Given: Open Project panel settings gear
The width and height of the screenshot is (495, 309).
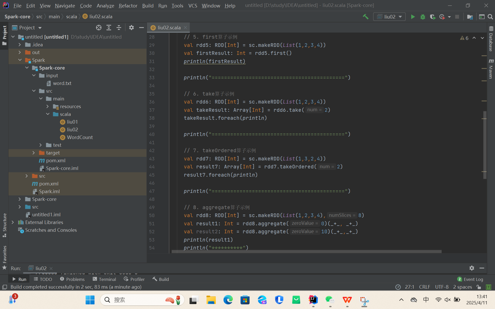Looking at the screenshot, I should pyautogui.click(x=131, y=28).
